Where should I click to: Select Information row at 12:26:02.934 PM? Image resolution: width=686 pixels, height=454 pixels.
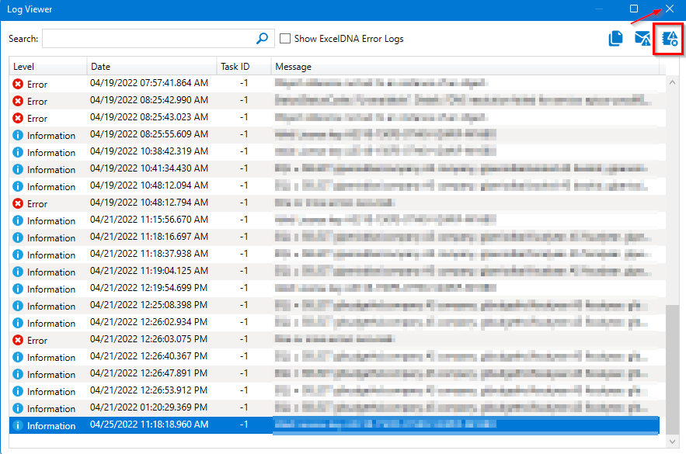334,323
